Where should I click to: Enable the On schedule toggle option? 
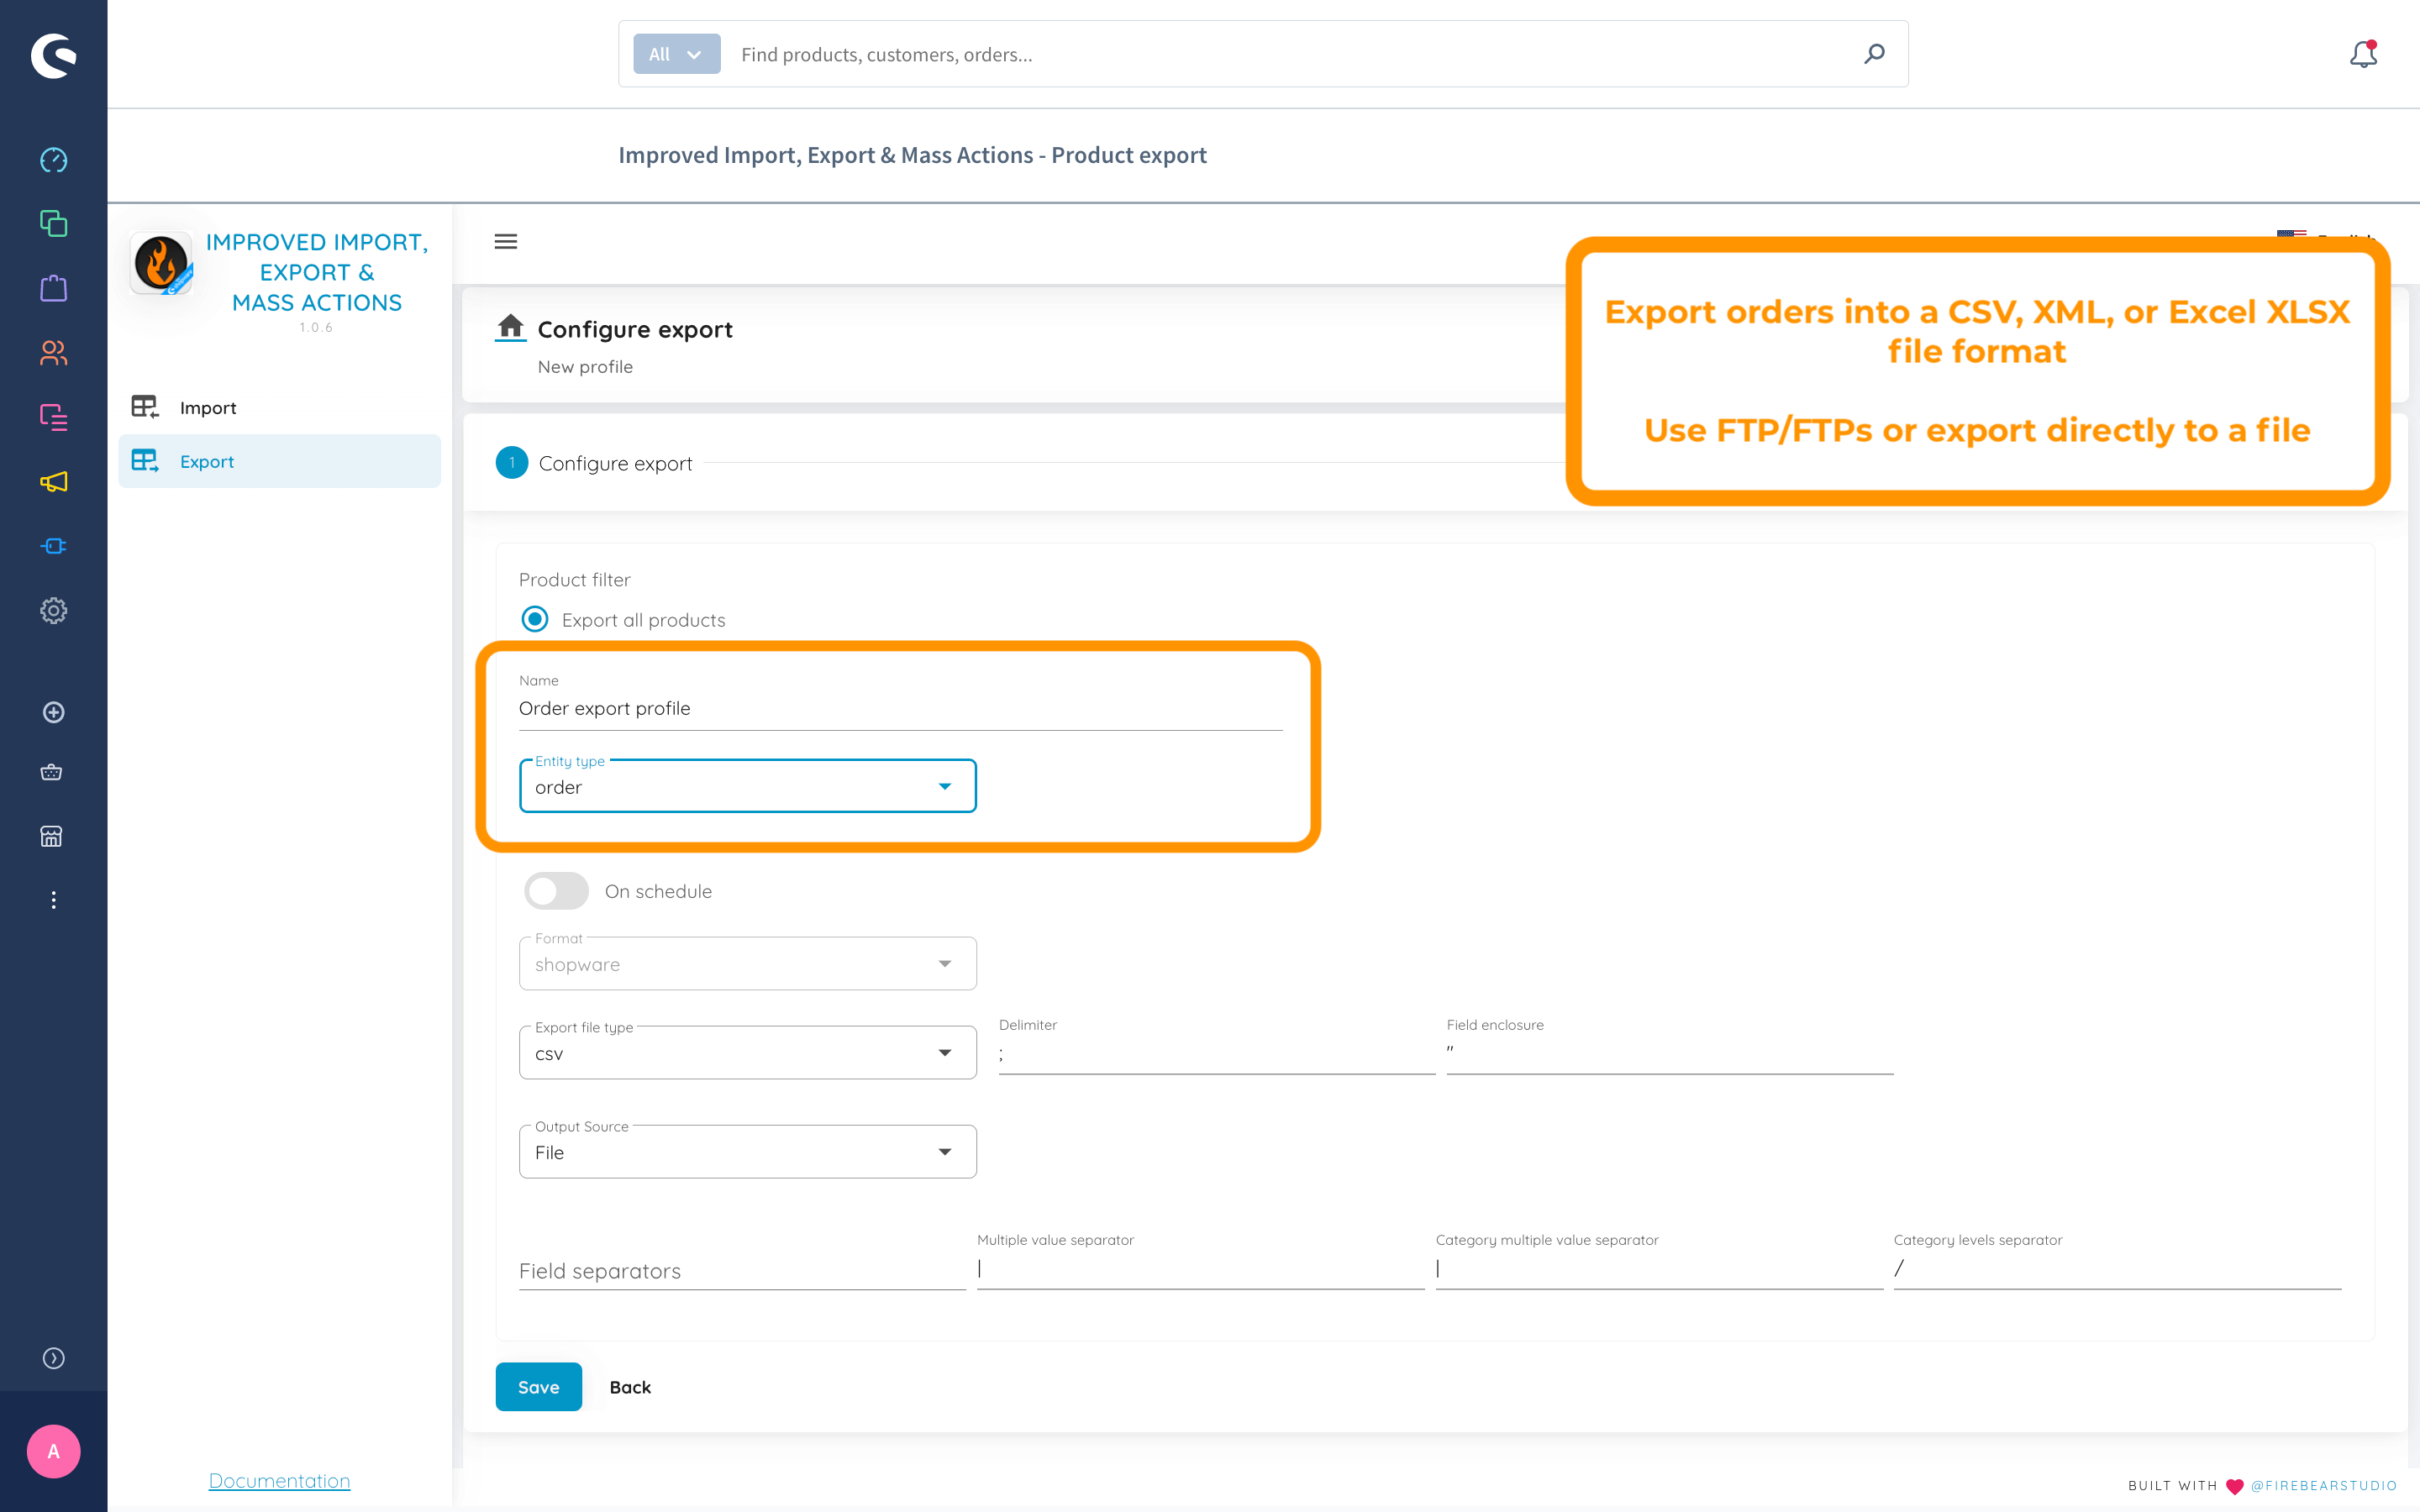coord(554,890)
